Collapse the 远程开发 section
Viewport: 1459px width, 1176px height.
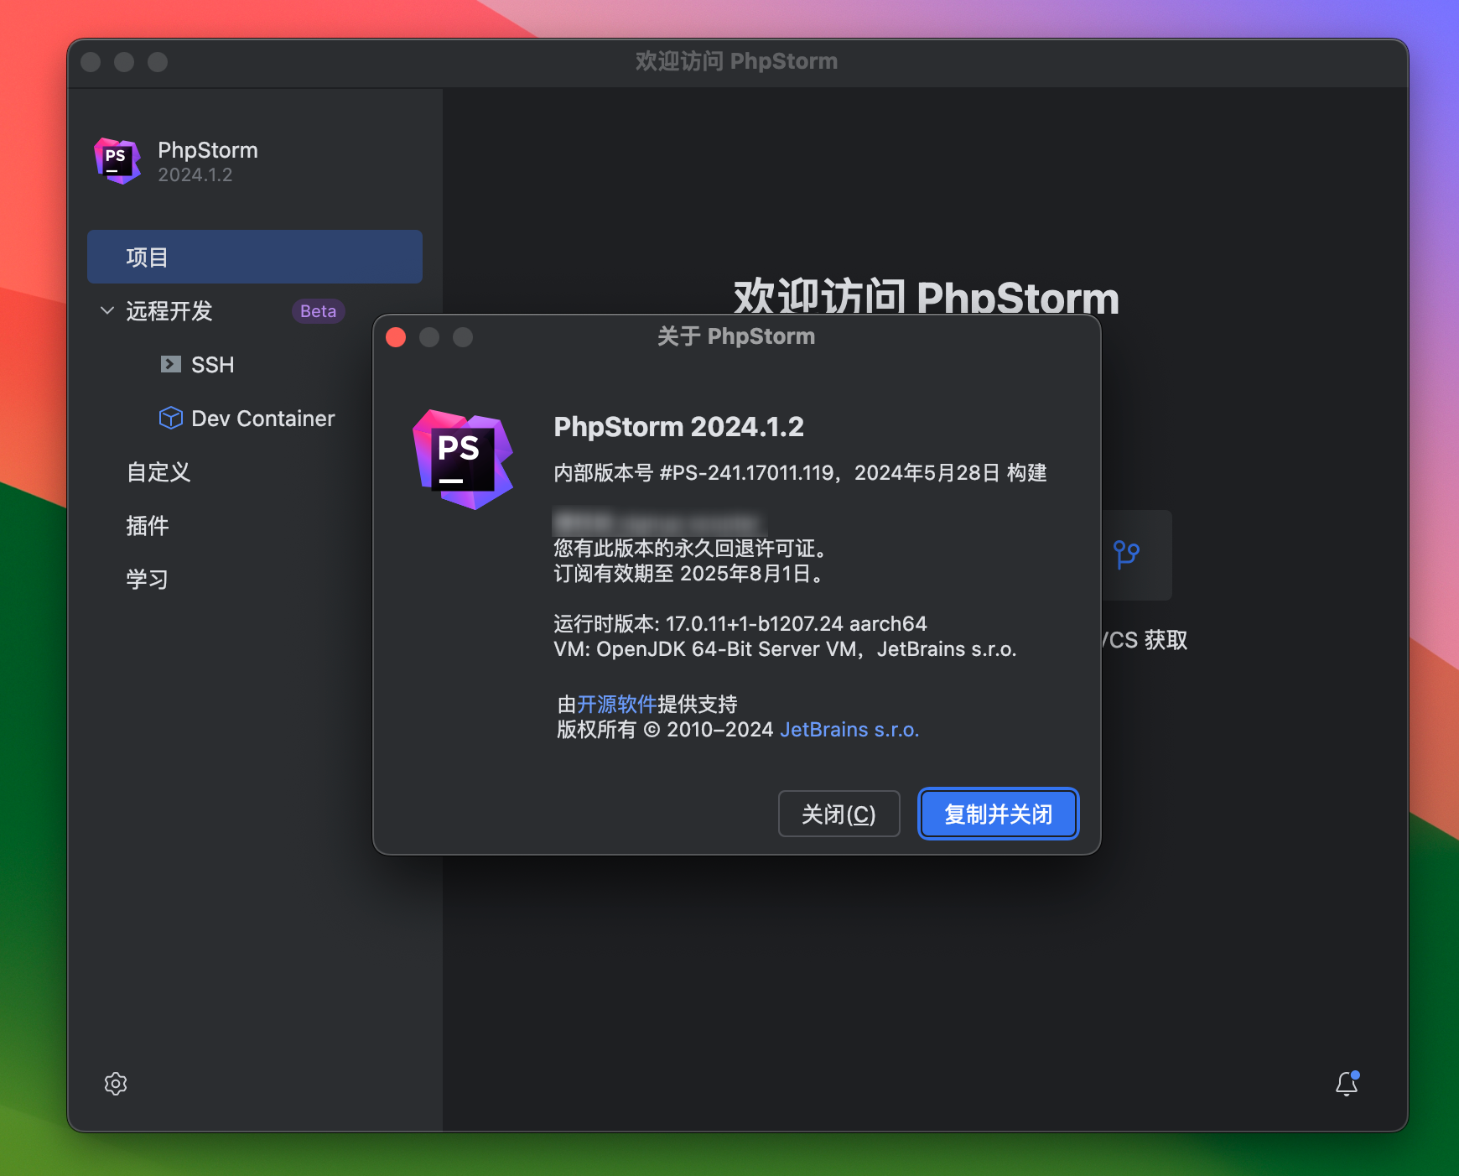point(107,311)
